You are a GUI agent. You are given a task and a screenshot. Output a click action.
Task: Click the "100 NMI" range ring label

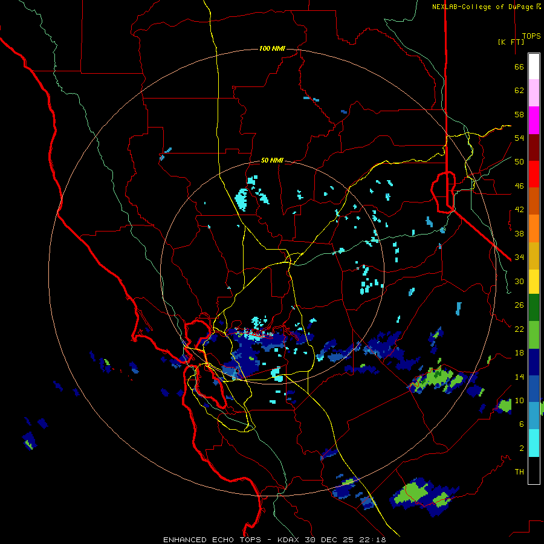pyautogui.click(x=272, y=48)
